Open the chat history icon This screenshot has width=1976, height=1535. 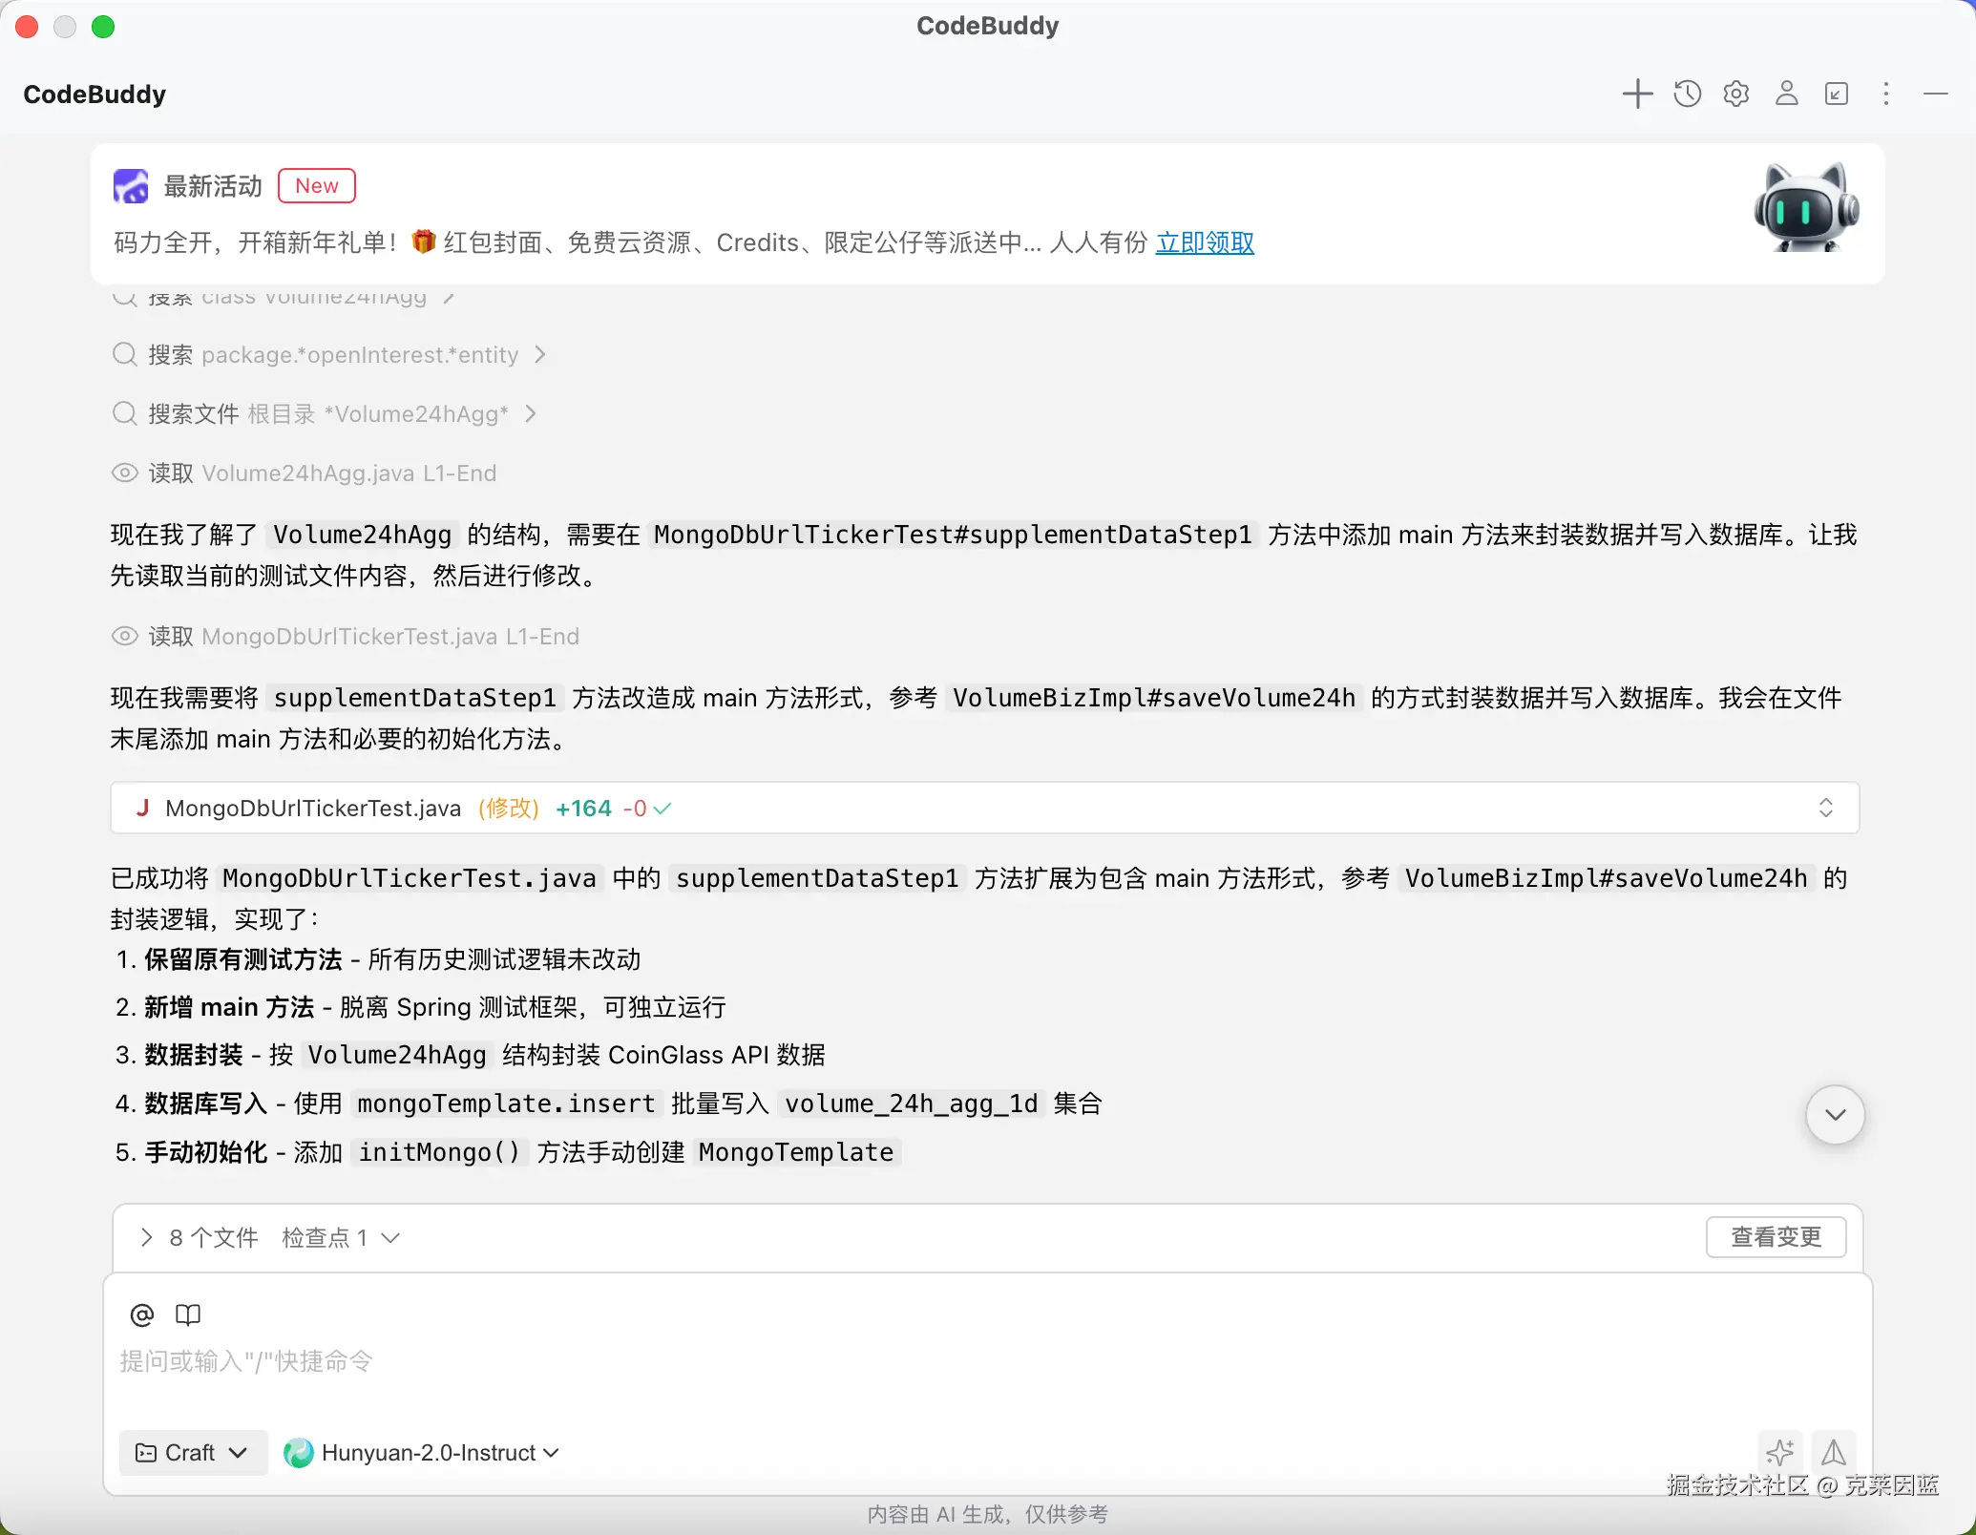[x=1686, y=93]
